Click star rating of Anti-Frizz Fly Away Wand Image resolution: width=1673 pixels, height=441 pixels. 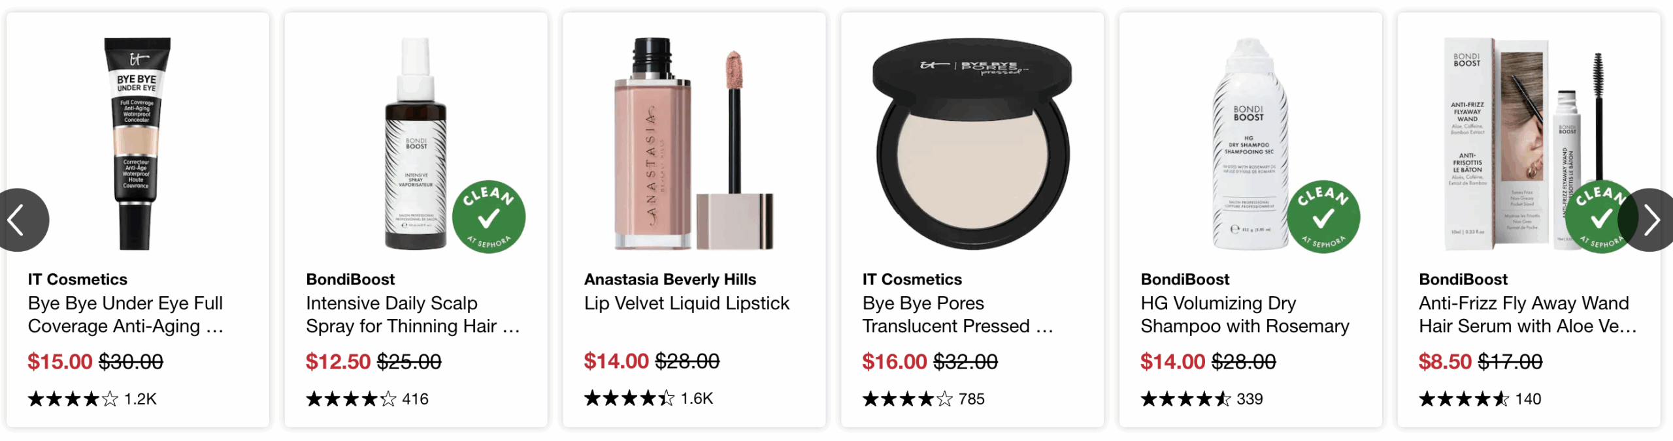[x=1463, y=399]
